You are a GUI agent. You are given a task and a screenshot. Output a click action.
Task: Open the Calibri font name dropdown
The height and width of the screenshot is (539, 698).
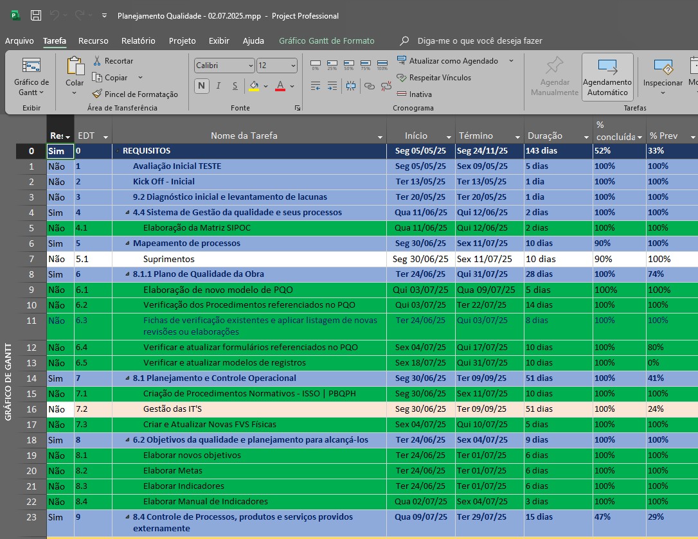[x=251, y=66]
